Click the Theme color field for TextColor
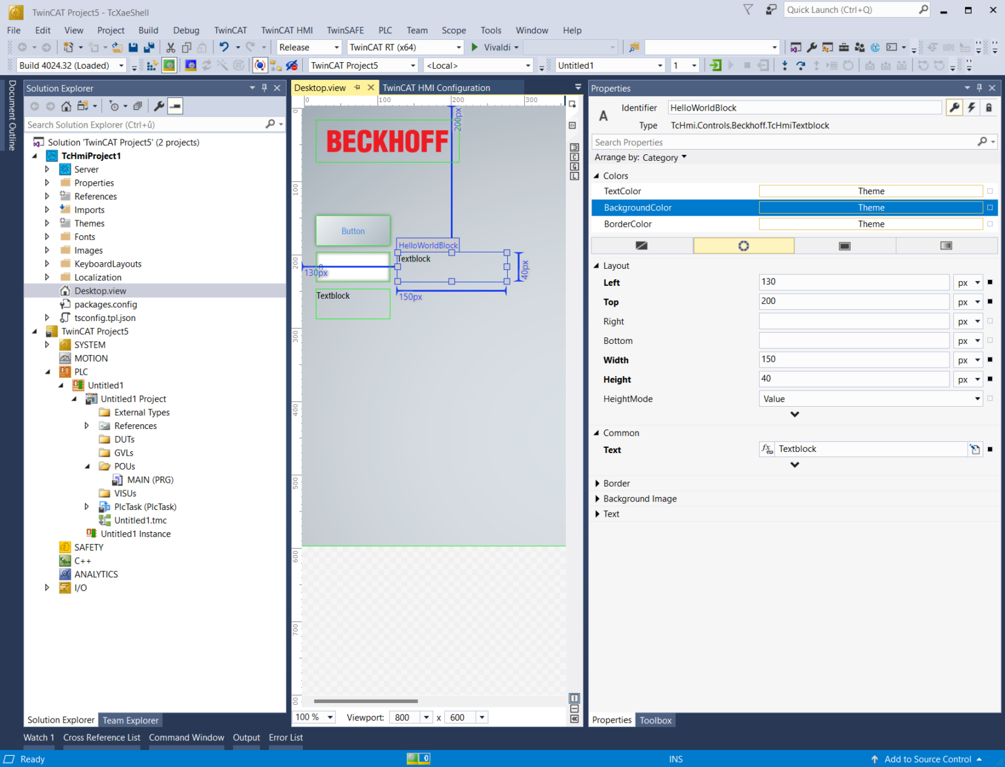Viewport: 1005px width, 767px height. click(870, 190)
